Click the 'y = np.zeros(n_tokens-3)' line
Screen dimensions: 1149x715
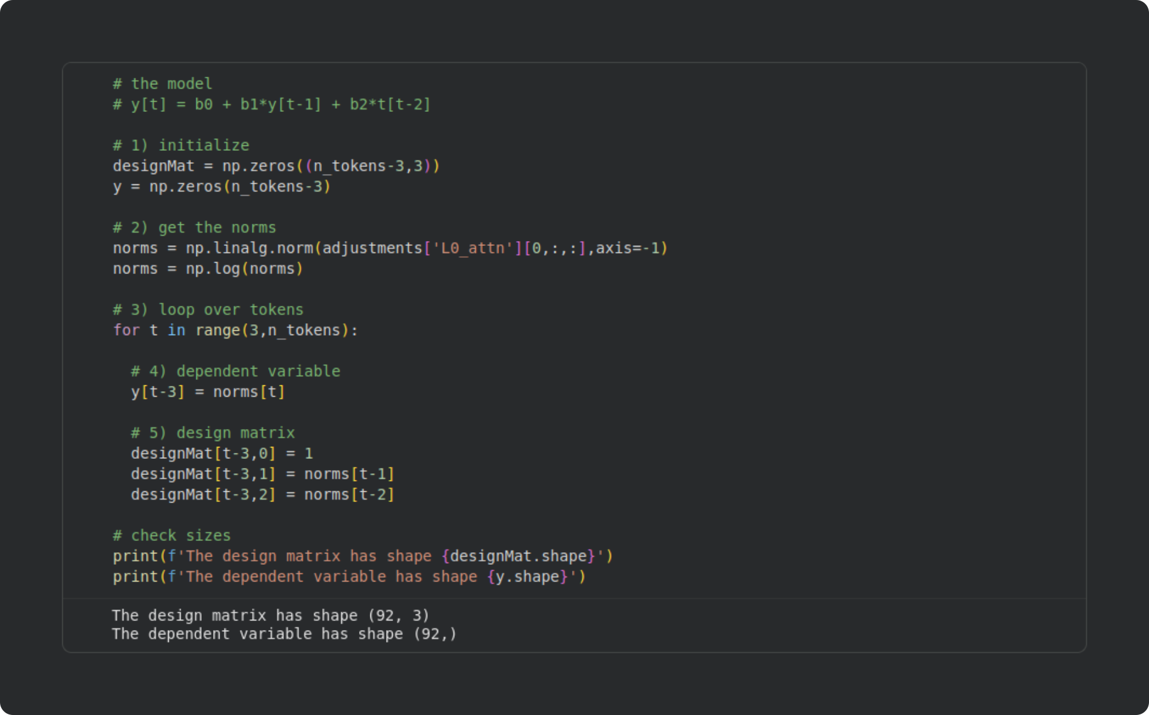tap(221, 187)
